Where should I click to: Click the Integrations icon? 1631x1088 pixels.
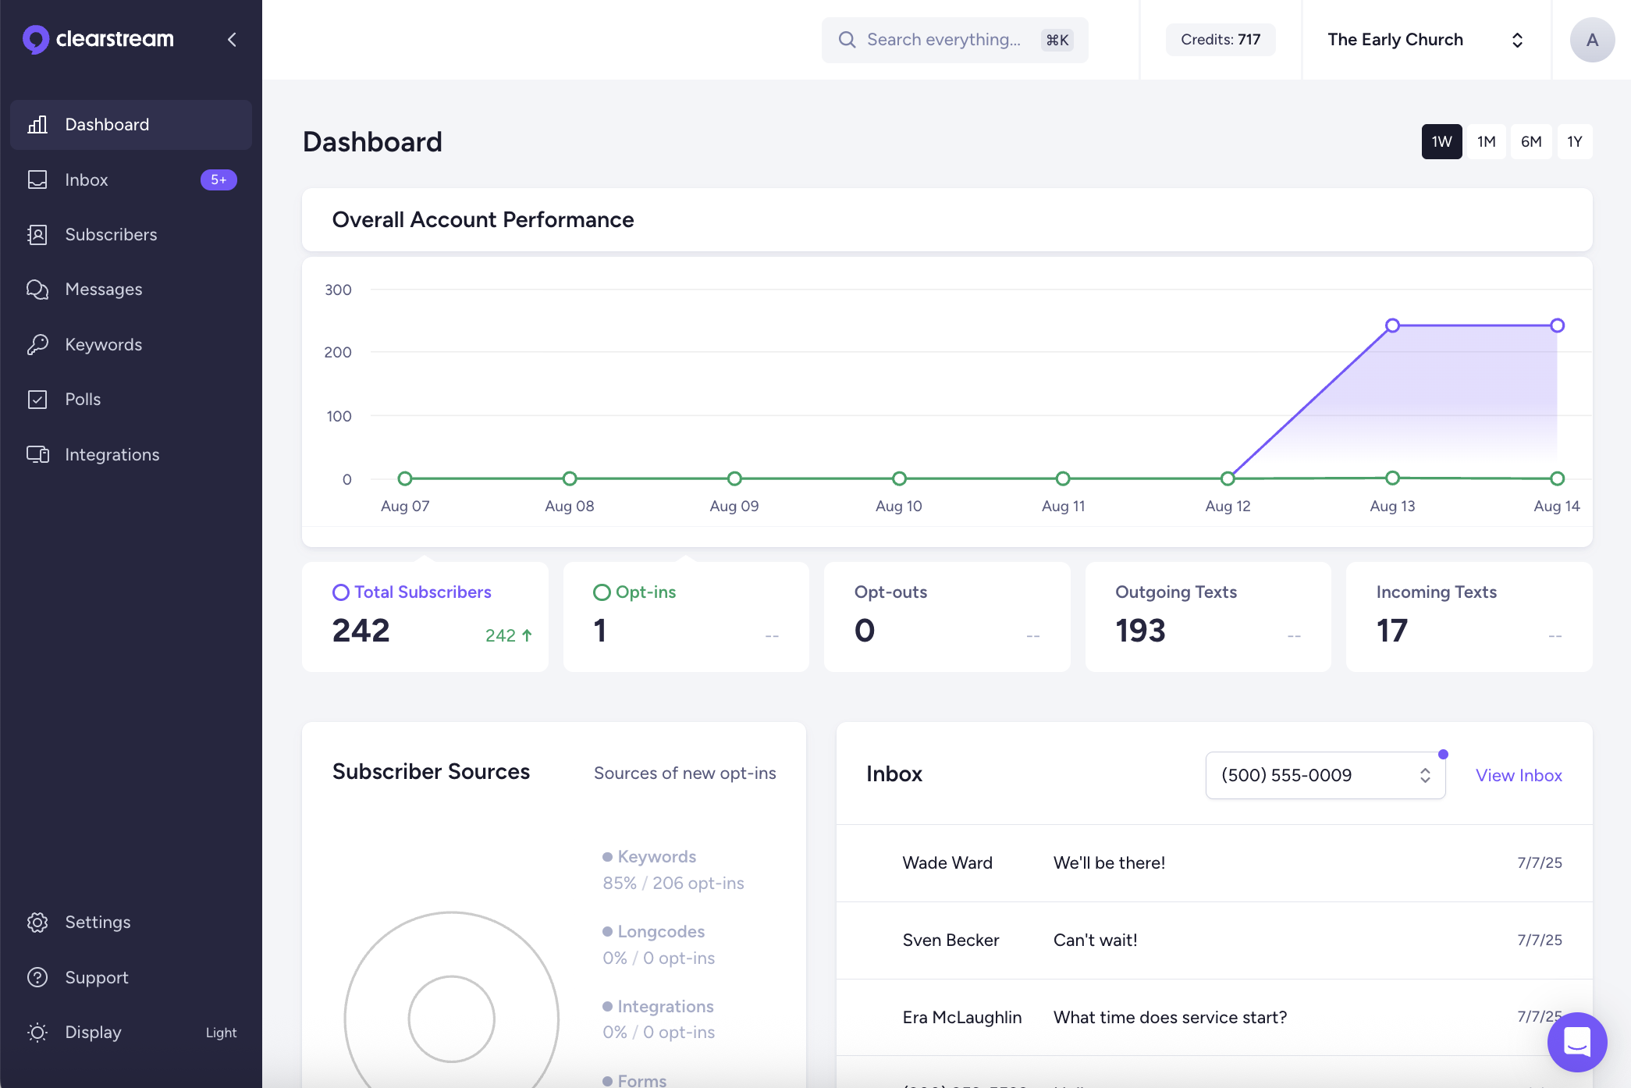pyautogui.click(x=37, y=454)
